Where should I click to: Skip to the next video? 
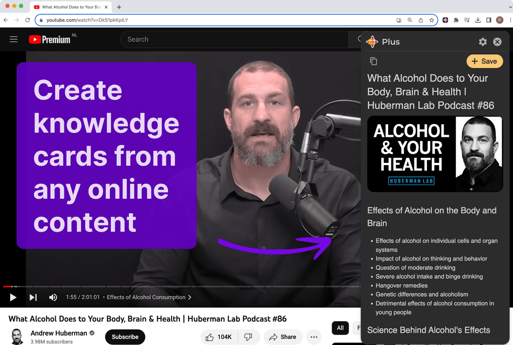(x=33, y=297)
